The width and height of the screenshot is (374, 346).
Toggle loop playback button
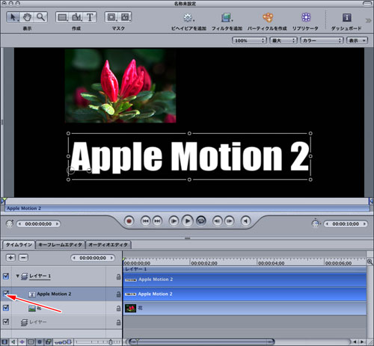[201, 221]
